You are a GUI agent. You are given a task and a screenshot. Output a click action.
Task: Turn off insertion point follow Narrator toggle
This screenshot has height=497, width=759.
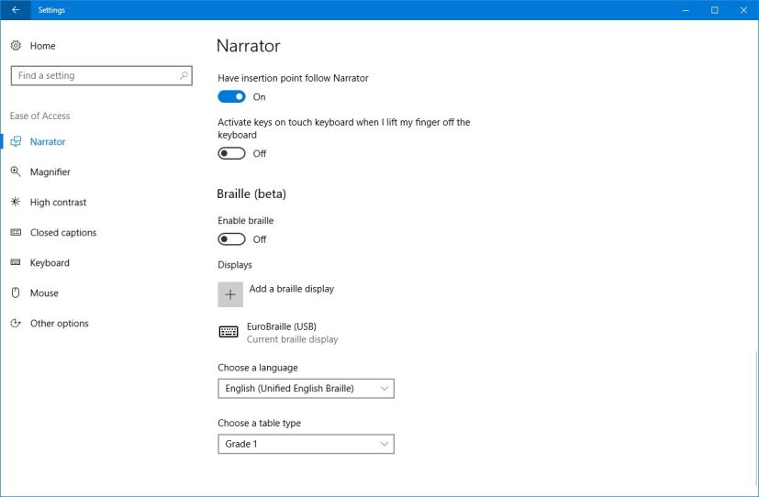tap(231, 96)
